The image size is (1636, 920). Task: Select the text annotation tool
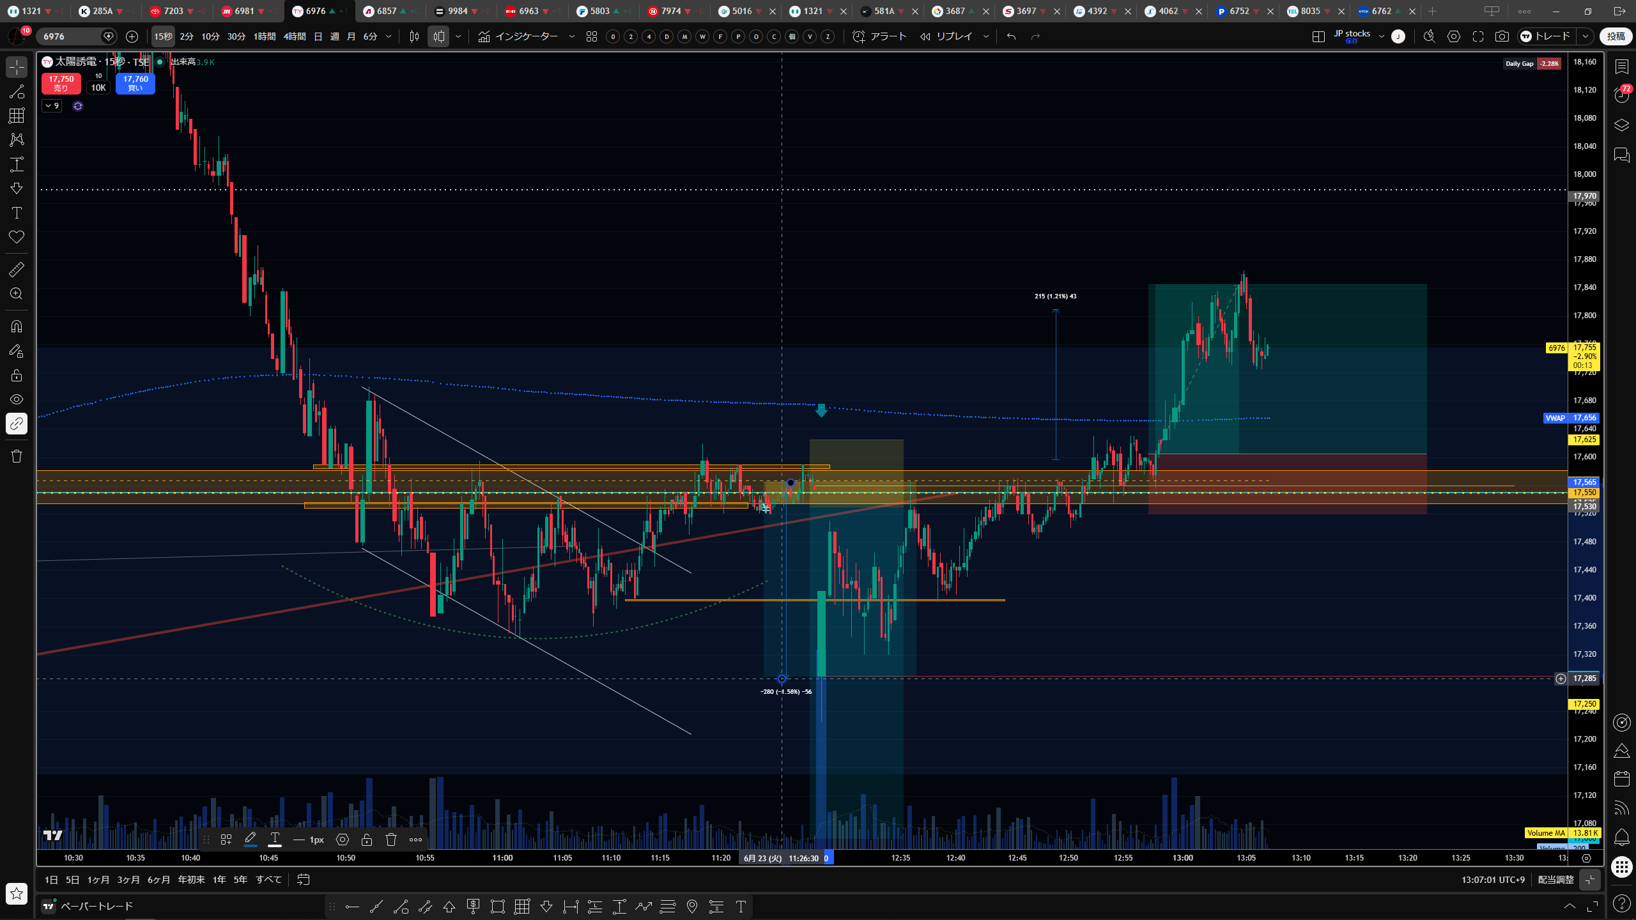tap(17, 213)
